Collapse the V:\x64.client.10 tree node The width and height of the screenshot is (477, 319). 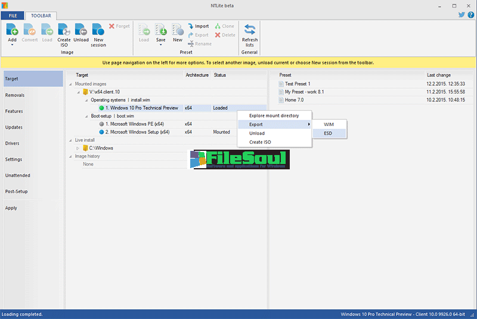tap(78, 92)
